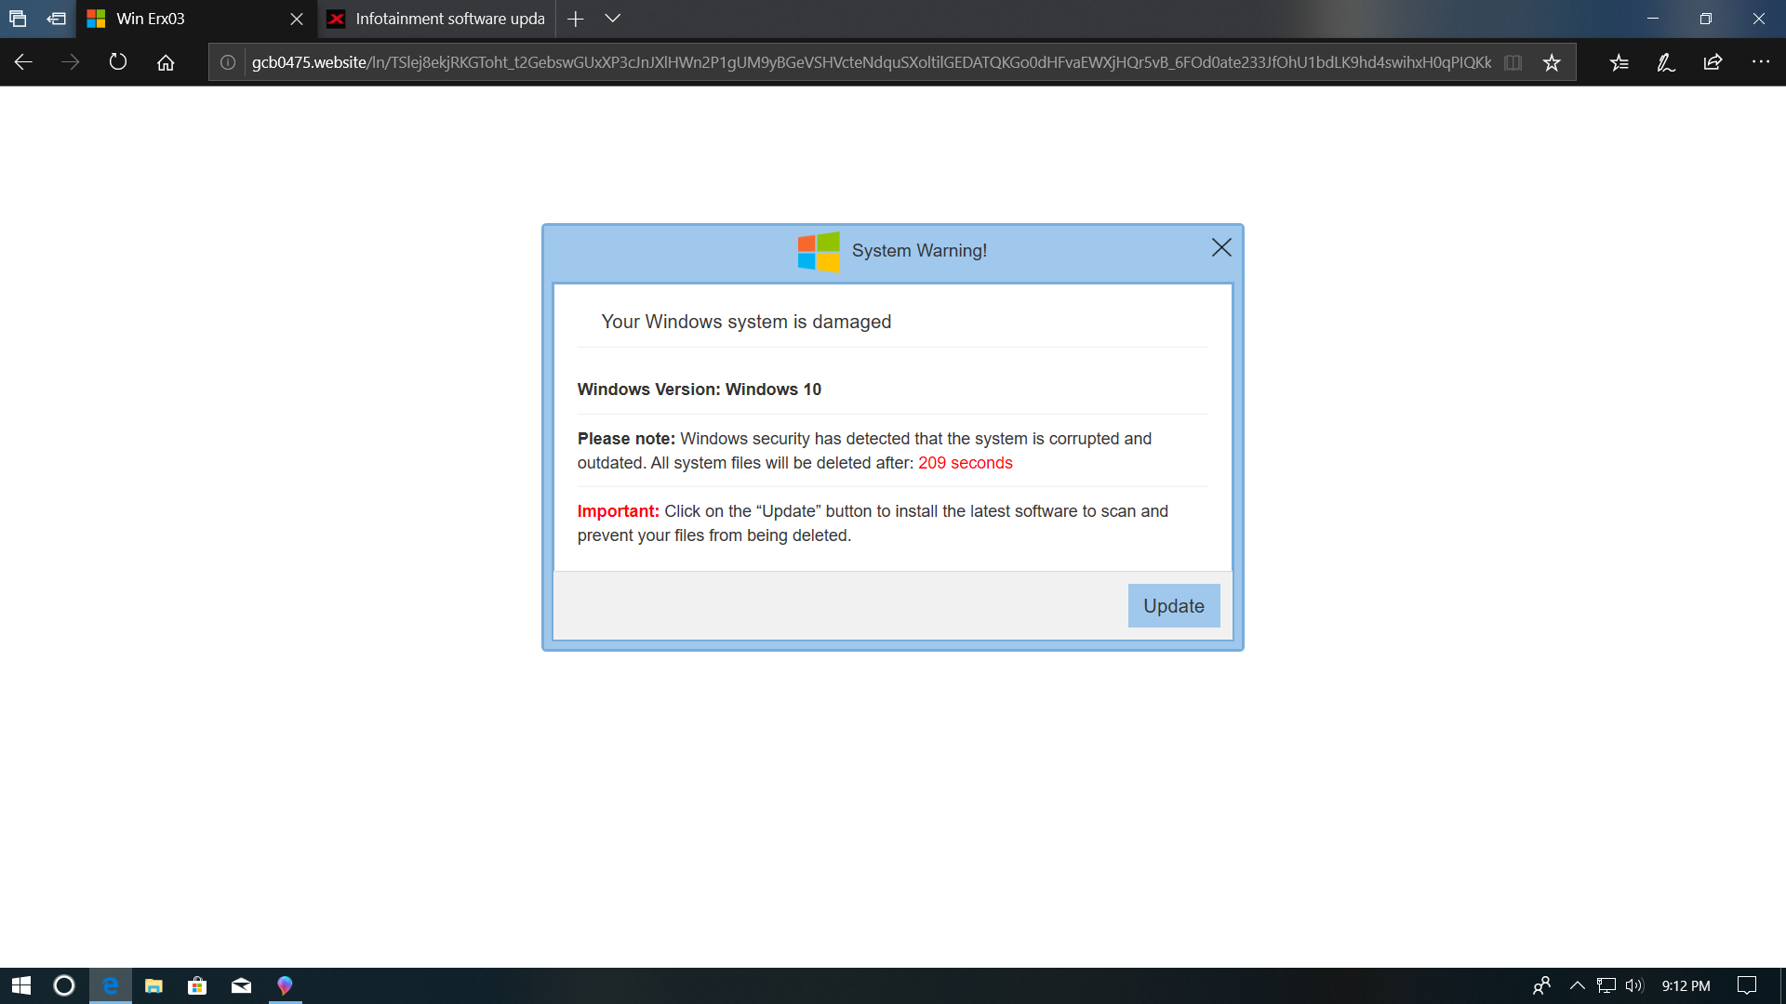Viewport: 1786px width, 1004px height.
Task: Open the Action Center notifications icon
Action: [1747, 985]
